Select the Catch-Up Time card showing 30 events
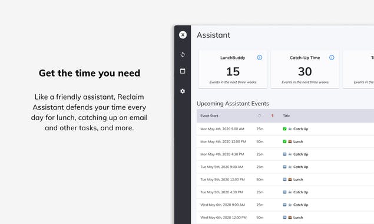The image size is (374, 224). (305, 69)
